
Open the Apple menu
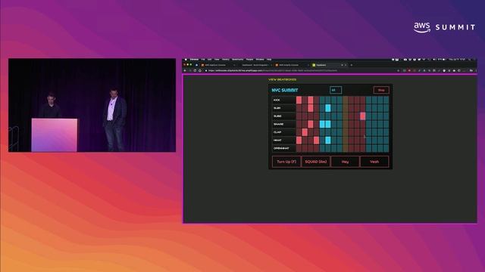click(x=186, y=60)
